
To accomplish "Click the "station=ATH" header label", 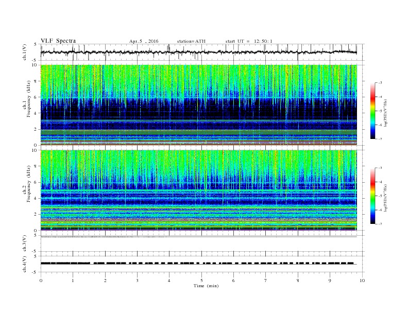I will (191, 41).
